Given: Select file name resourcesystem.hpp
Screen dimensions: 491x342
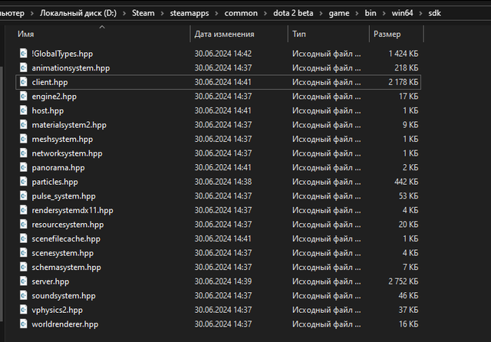Looking at the screenshot, I should 68,225.
